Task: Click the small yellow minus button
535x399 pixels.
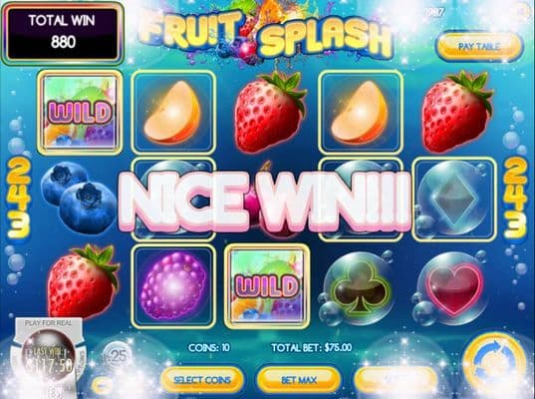Action: tap(101, 385)
